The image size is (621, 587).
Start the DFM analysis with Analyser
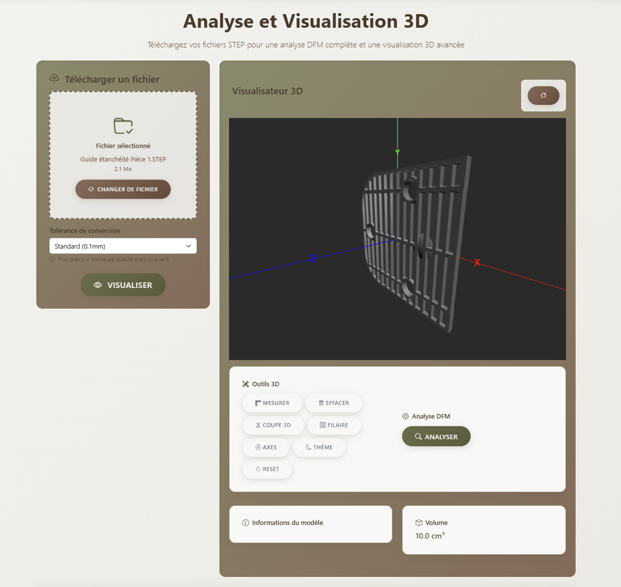436,436
